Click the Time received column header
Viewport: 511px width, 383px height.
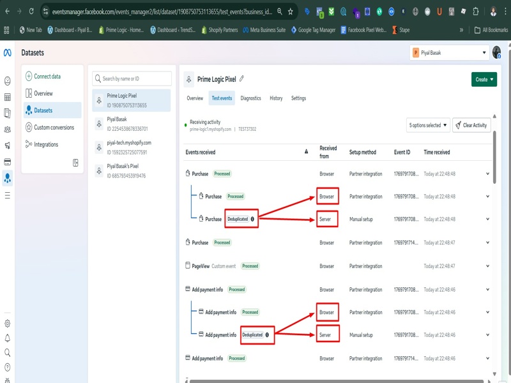[437, 152]
